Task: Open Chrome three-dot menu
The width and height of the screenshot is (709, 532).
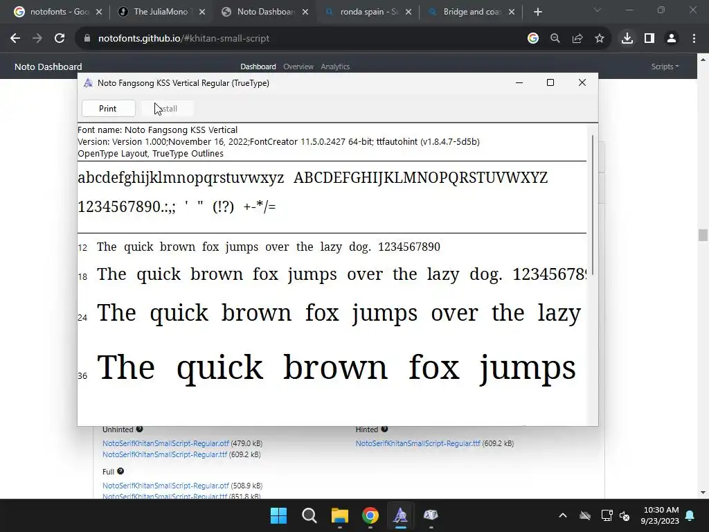Action: click(x=694, y=39)
